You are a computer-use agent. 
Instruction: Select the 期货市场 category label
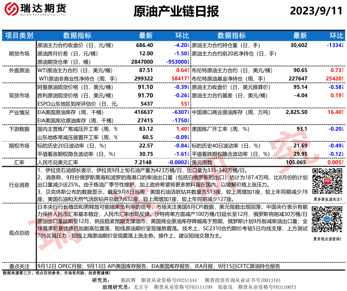click(x=19, y=54)
